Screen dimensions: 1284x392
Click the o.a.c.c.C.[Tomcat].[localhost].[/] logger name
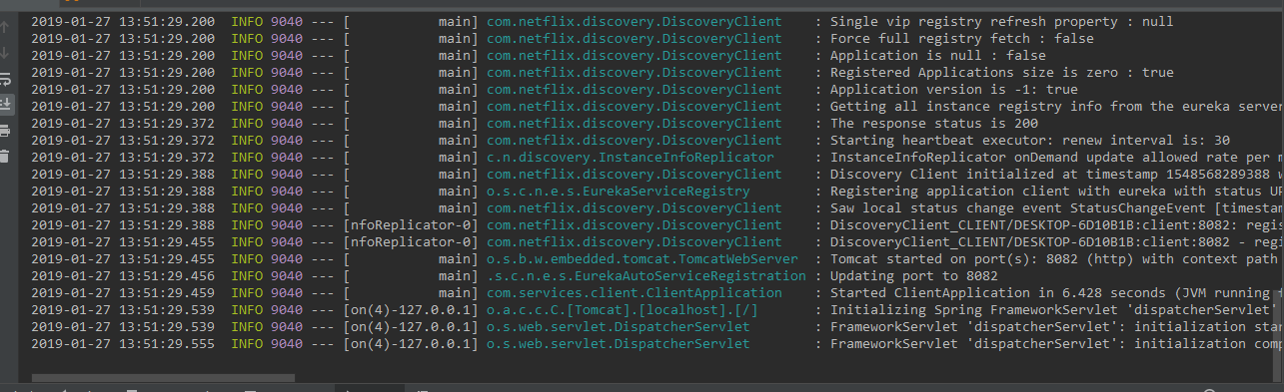[x=622, y=309]
